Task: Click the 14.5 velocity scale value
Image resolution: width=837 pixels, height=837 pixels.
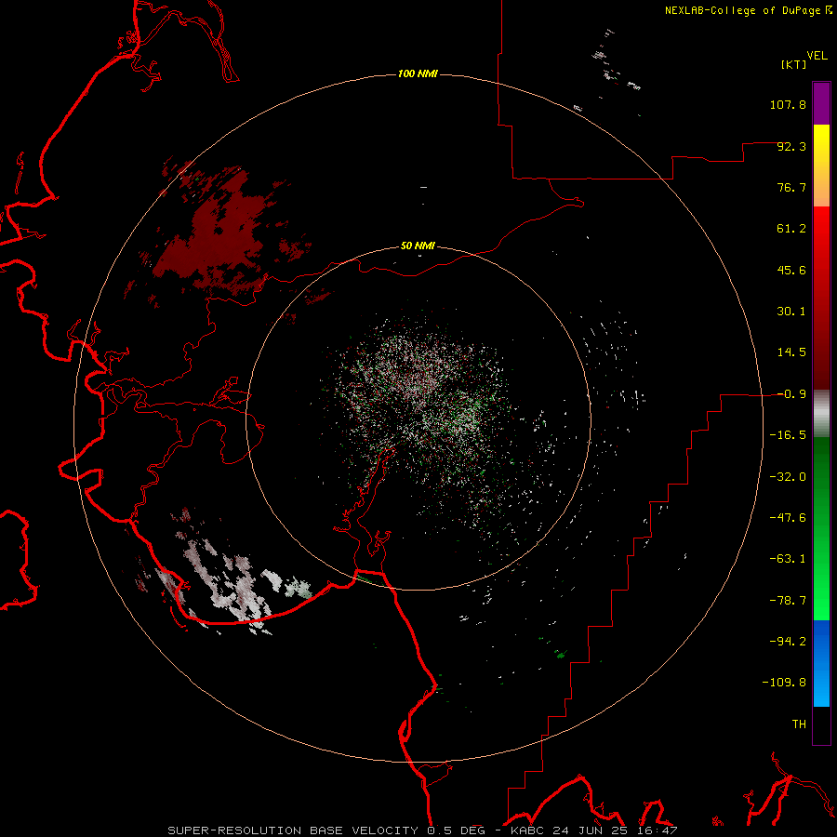Action: click(x=791, y=352)
